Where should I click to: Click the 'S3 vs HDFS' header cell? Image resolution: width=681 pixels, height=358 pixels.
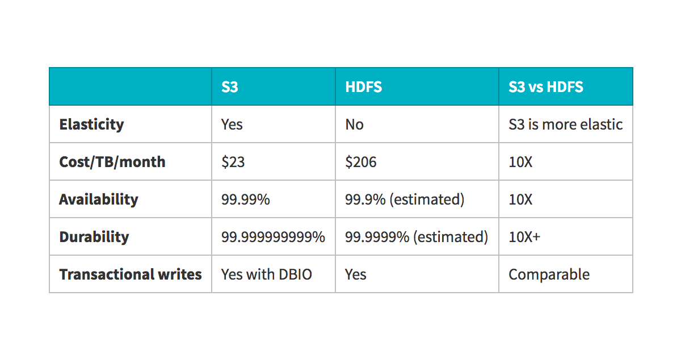point(545,87)
